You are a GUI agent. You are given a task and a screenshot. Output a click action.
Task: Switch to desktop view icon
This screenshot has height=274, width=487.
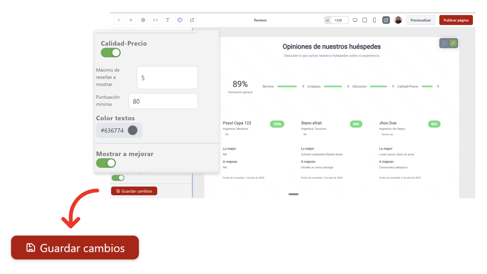[355, 20]
